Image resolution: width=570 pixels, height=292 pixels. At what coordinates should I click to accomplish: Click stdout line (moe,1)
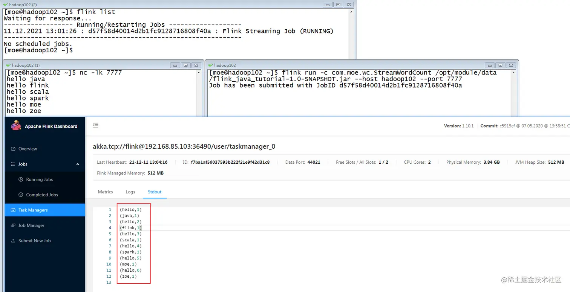point(128,264)
